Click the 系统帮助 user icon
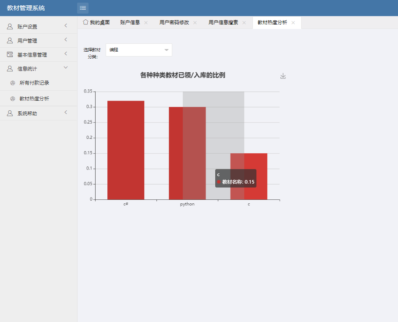Viewport: 398px width, 322px height. pos(10,113)
